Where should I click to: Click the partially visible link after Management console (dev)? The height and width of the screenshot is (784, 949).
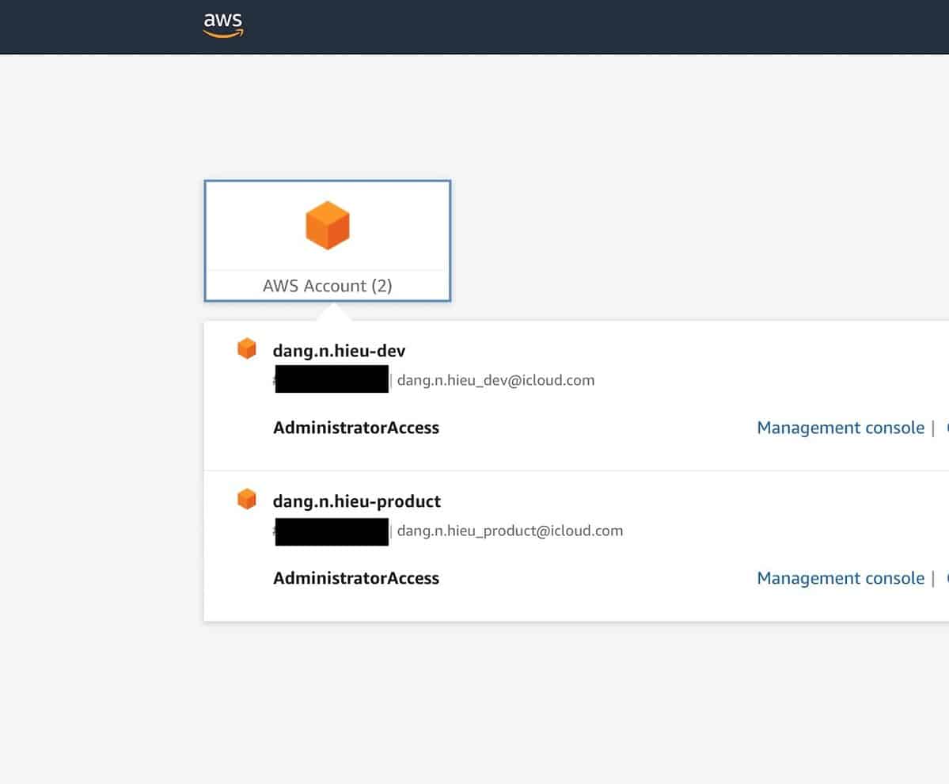click(946, 427)
